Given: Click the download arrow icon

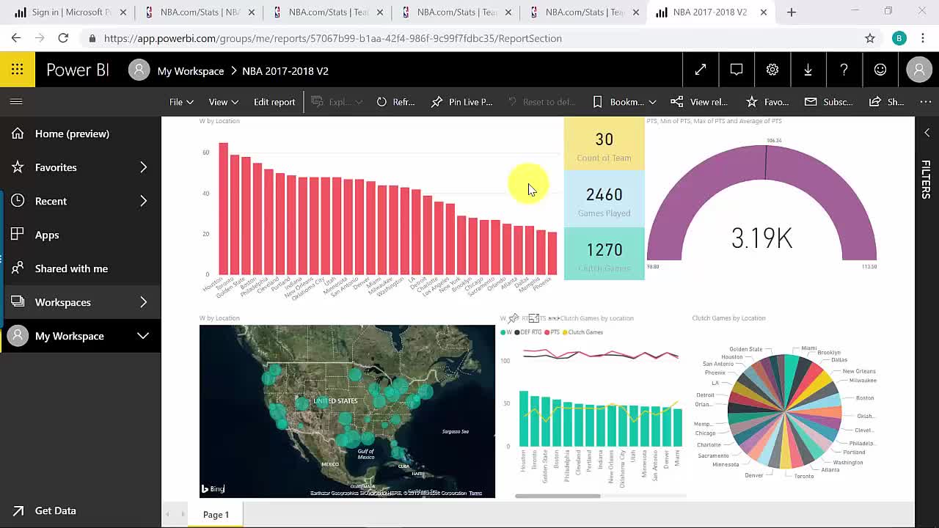Looking at the screenshot, I should (808, 70).
